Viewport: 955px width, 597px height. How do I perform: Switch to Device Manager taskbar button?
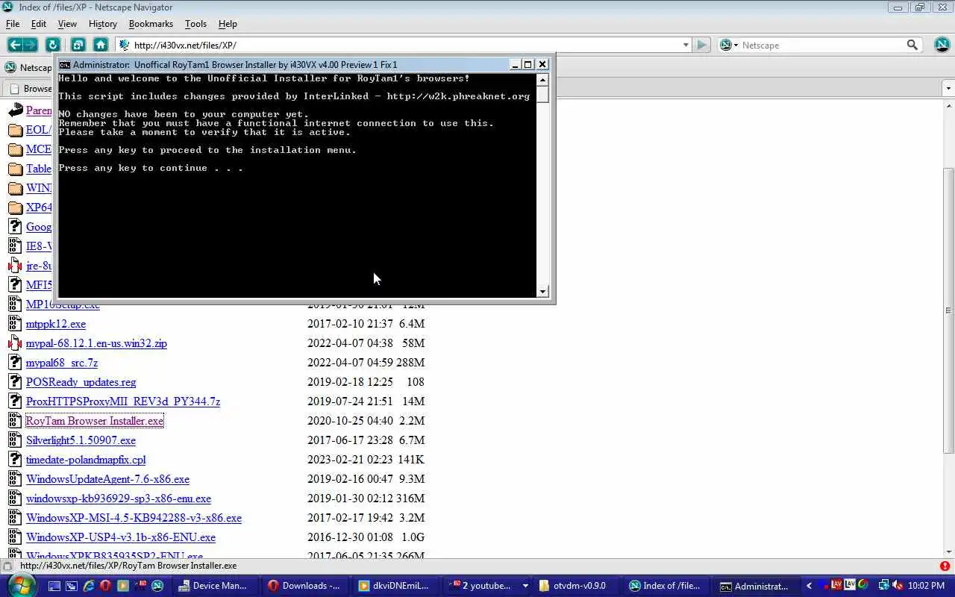pos(215,586)
